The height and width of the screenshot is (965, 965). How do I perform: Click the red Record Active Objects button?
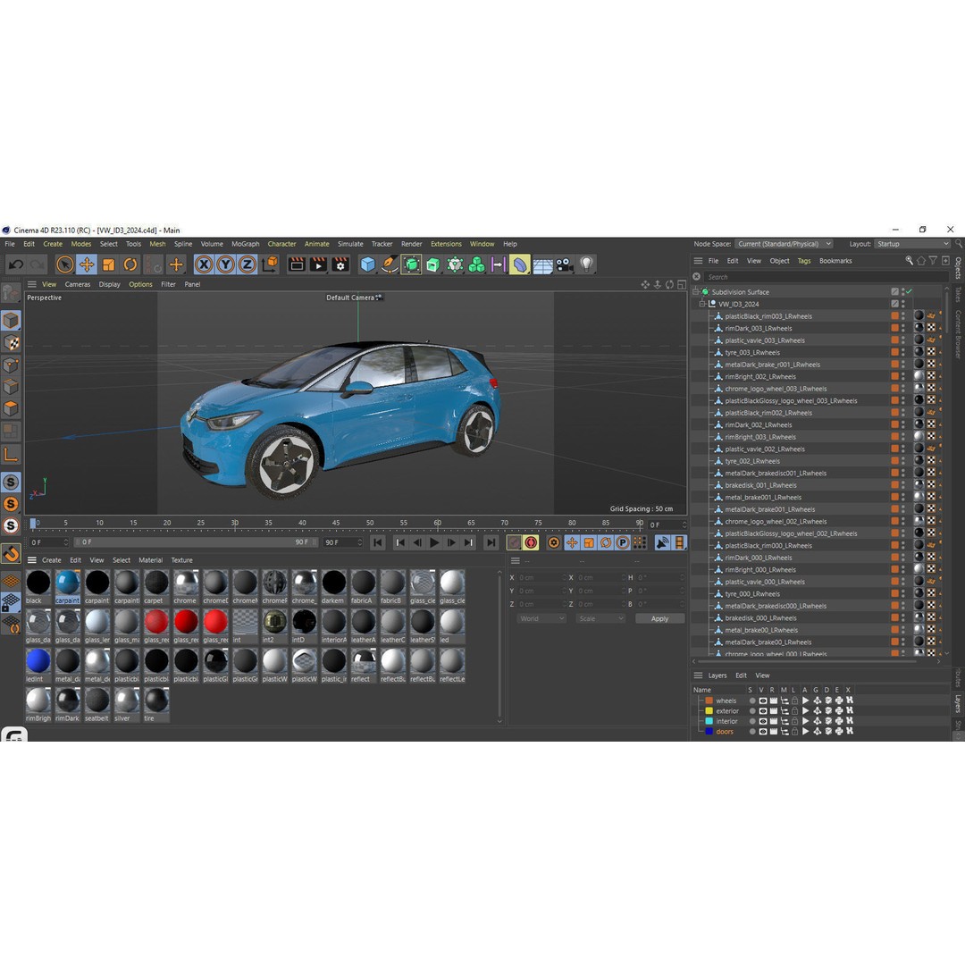(x=531, y=542)
